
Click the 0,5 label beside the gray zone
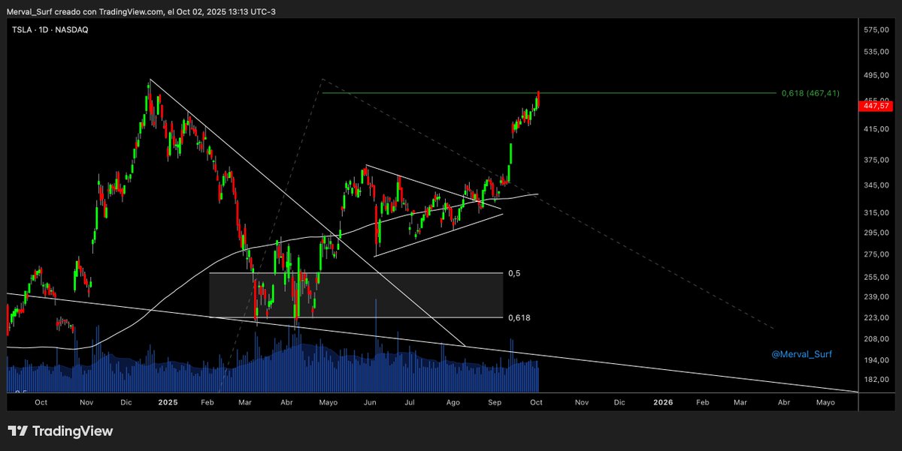click(x=515, y=273)
